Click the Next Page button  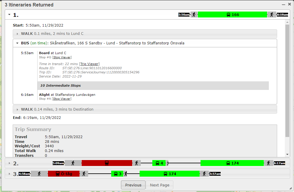pyautogui.click(x=159, y=185)
